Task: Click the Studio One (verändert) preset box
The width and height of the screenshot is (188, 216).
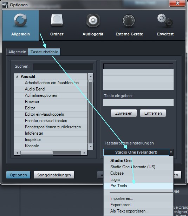Action: click(136, 152)
